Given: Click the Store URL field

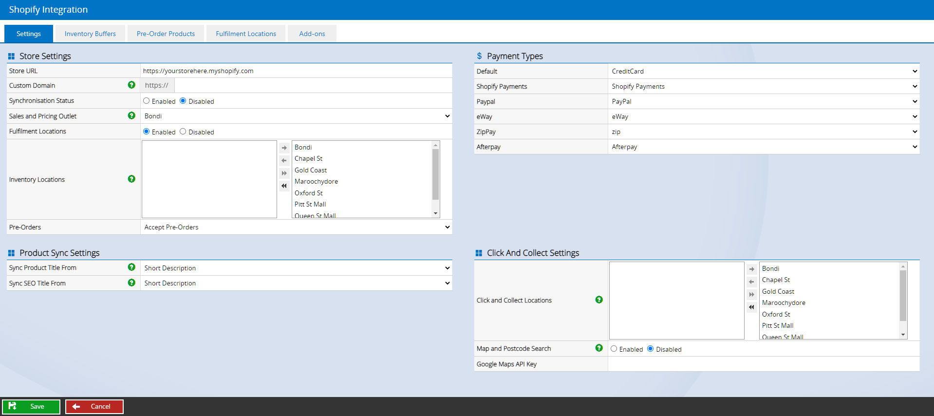Looking at the screenshot, I should (x=296, y=71).
